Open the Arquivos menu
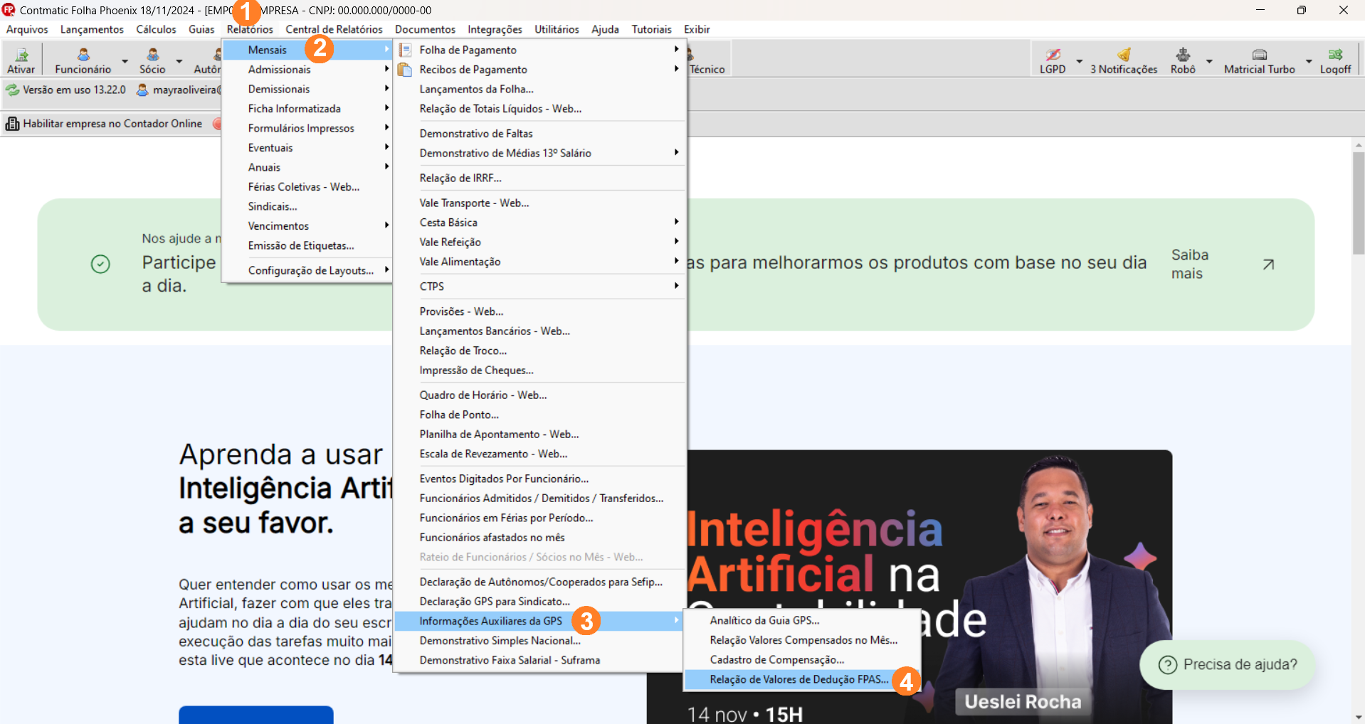This screenshot has height=724, width=1365. click(27, 29)
